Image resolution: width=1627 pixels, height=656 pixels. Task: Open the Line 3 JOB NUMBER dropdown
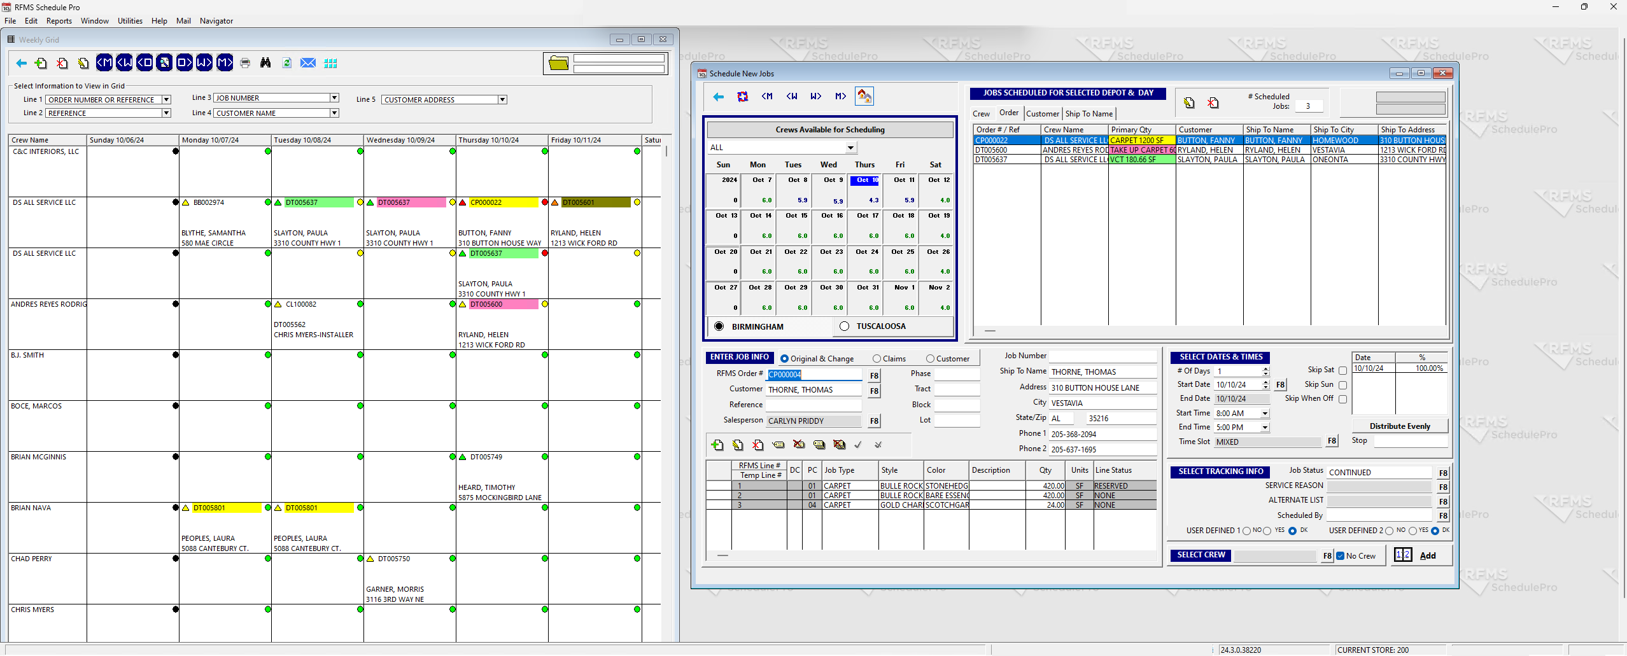(x=334, y=98)
